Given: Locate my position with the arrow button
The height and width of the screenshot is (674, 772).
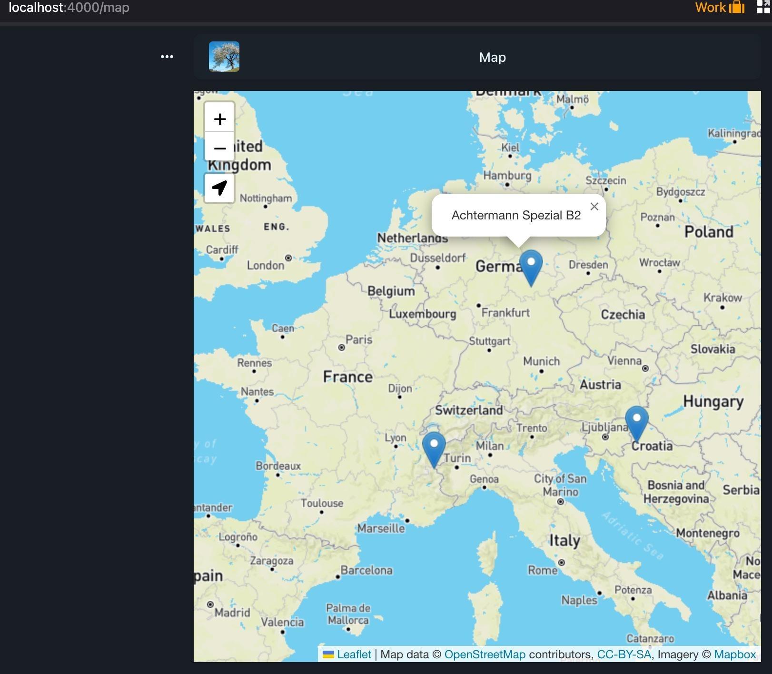Looking at the screenshot, I should (x=219, y=188).
